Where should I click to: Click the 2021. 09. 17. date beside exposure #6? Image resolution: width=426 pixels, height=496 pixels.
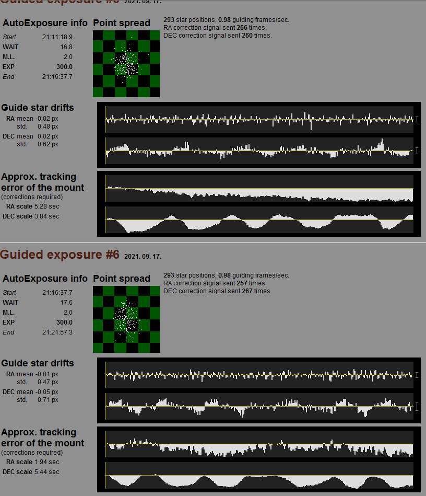[x=143, y=257]
